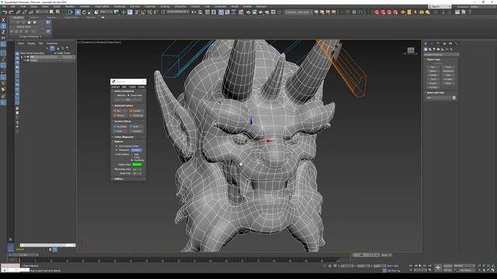497x279 pixels.
Task: Click the Box primitive button in Object Type
Action: coord(433,67)
